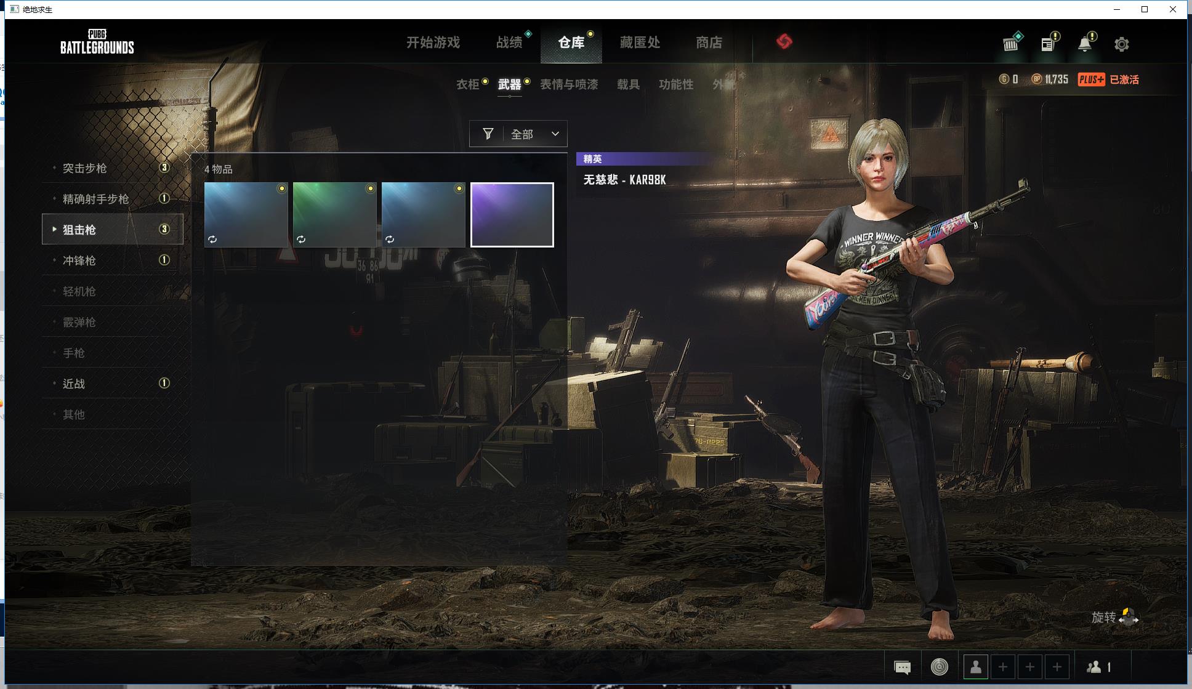Click the funnel filter icon
Viewport: 1192px width, 689px height.
[488, 134]
